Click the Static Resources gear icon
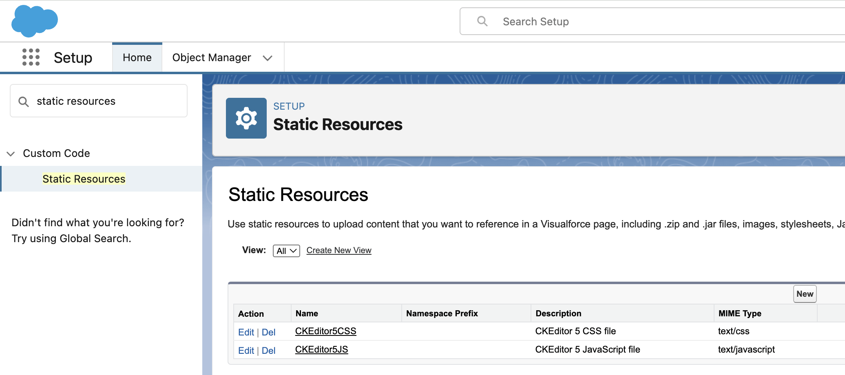The height and width of the screenshot is (375, 845). click(246, 118)
